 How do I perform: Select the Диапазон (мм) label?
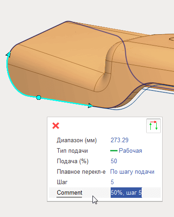77,140
